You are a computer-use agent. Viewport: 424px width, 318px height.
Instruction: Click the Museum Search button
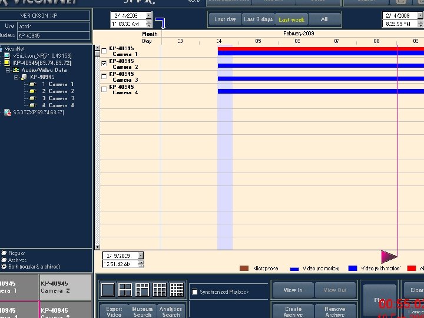[143, 312]
